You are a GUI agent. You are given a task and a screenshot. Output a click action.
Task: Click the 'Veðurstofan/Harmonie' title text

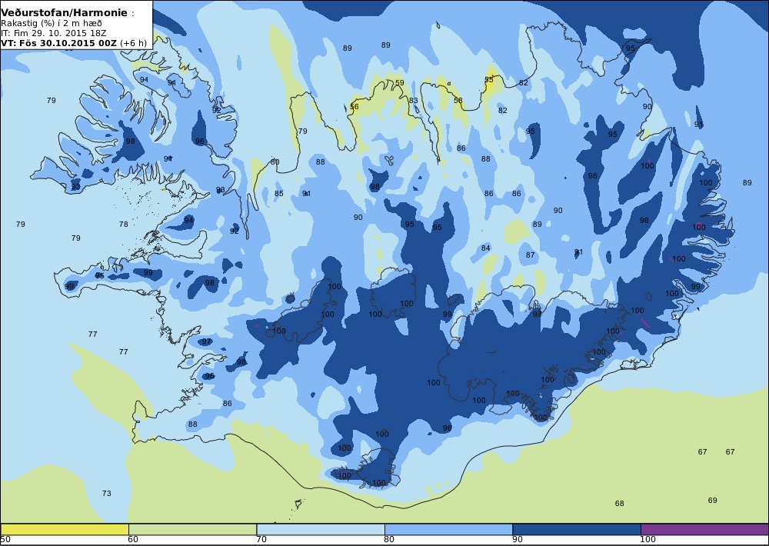pos(65,13)
